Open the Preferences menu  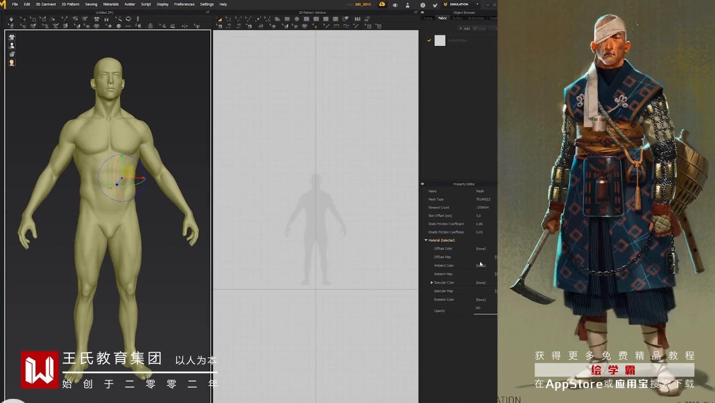(x=184, y=4)
